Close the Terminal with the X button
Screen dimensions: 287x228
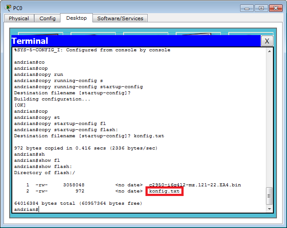(x=267, y=41)
